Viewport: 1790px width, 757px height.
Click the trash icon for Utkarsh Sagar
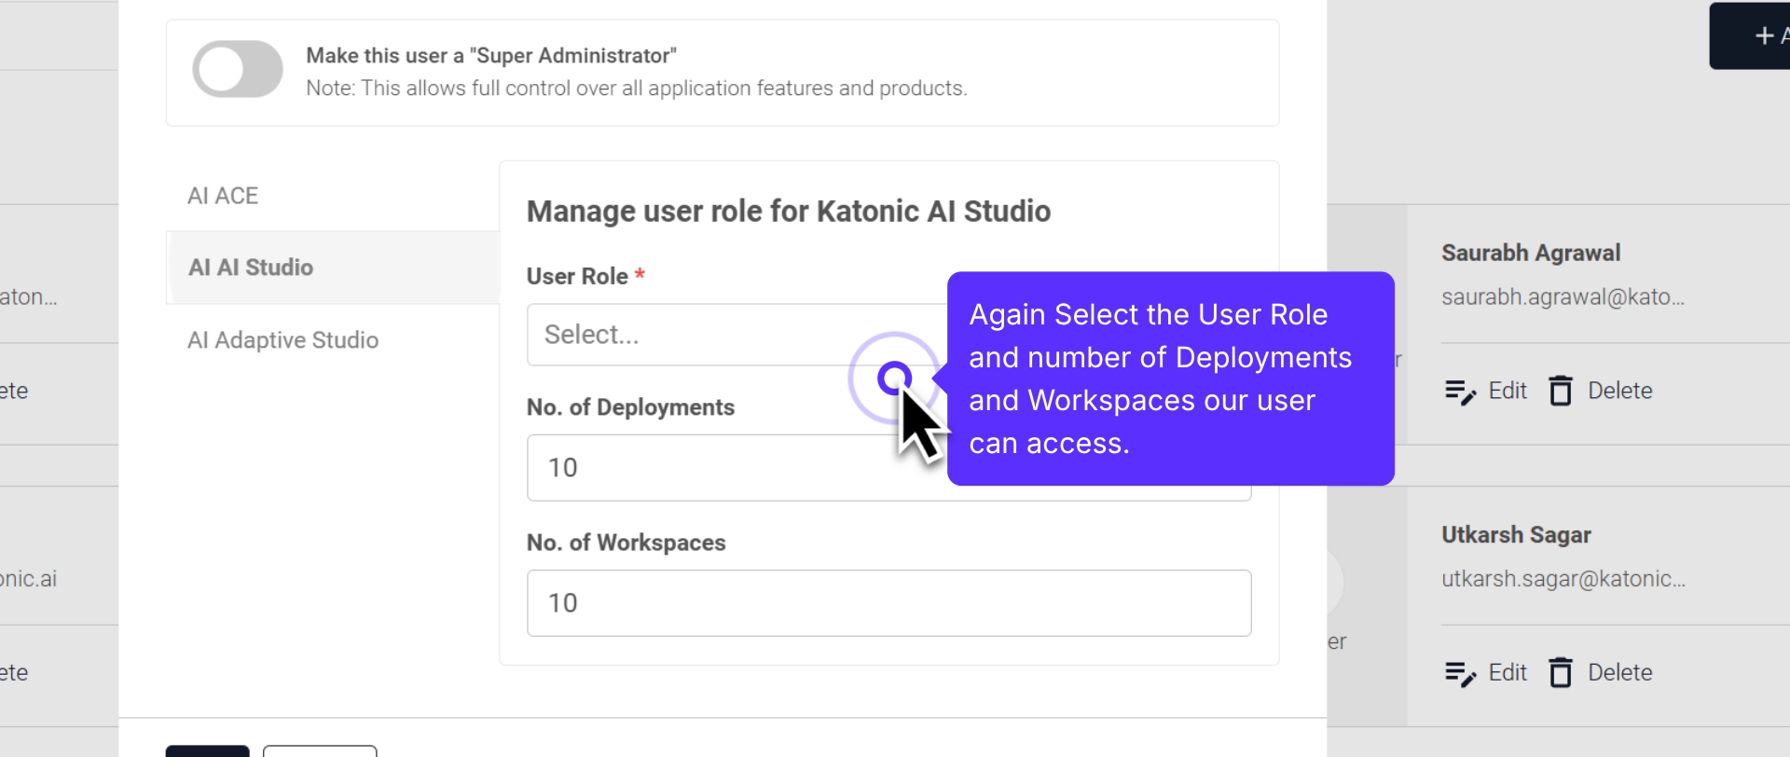pyautogui.click(x=1561, y=672)
